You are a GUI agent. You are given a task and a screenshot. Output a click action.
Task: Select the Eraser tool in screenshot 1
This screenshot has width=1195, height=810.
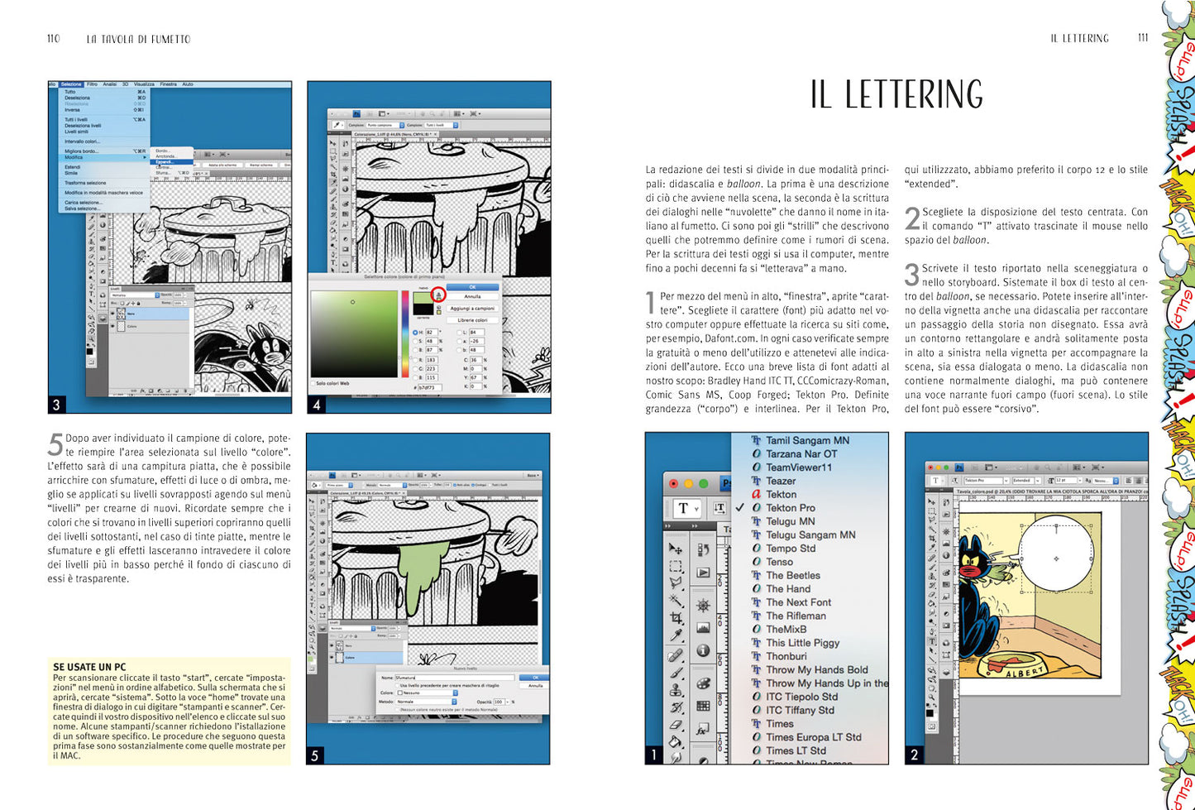pos(676,725)
